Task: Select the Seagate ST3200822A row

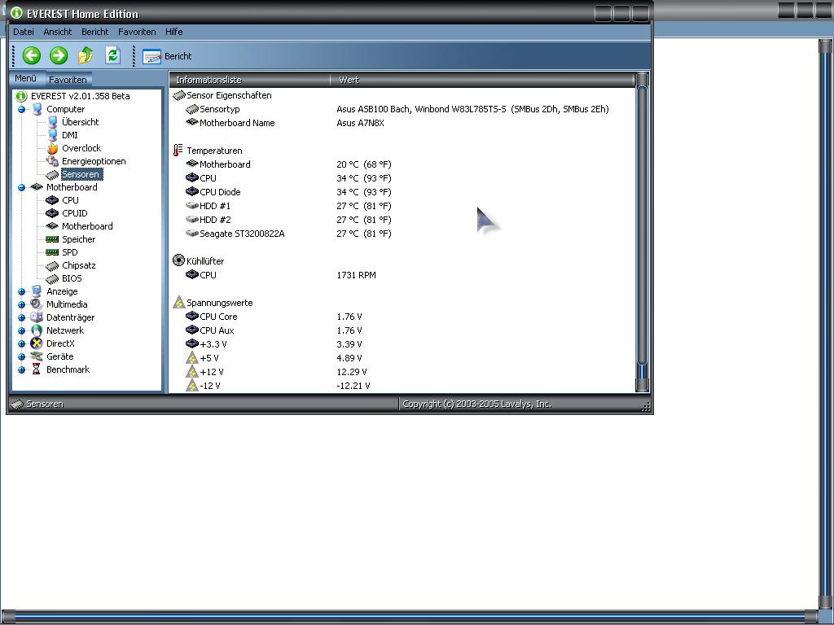Action: point(402,234)
